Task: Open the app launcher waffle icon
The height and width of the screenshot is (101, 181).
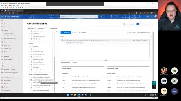Action: 2,17
